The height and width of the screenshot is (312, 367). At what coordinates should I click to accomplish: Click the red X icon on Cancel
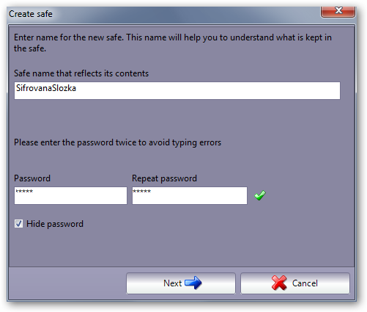pyautogui.click(x=279, y=283)
